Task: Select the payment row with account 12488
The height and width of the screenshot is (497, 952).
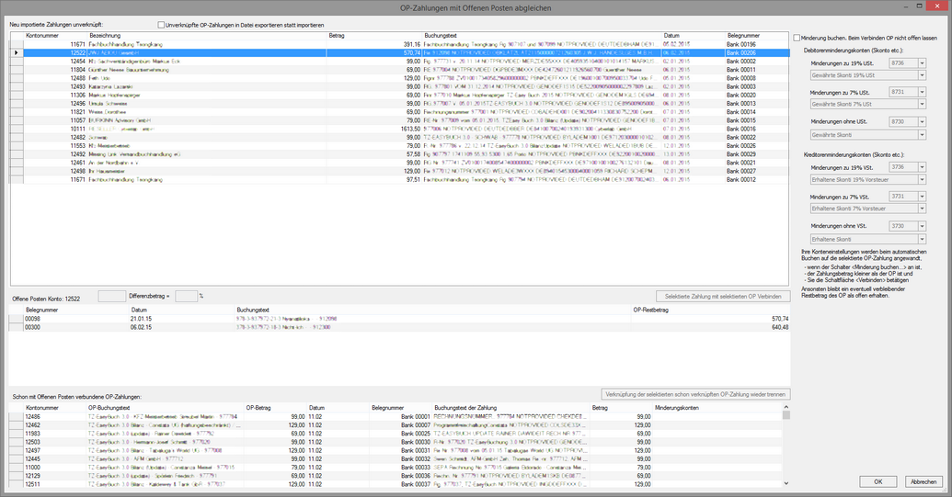Action: [399, 78]
